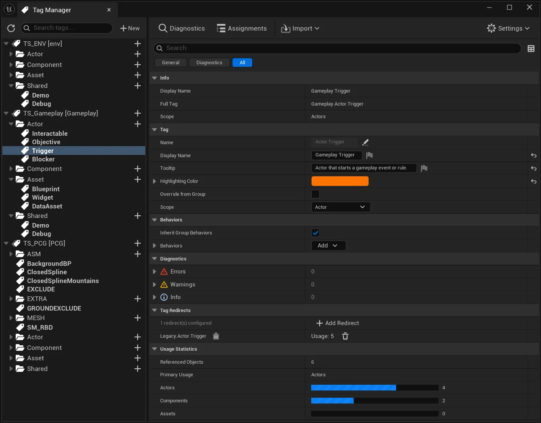541x423 pixels.
Task: Expand the Errors diagnostics row
Action: click(x=154, y=272)
